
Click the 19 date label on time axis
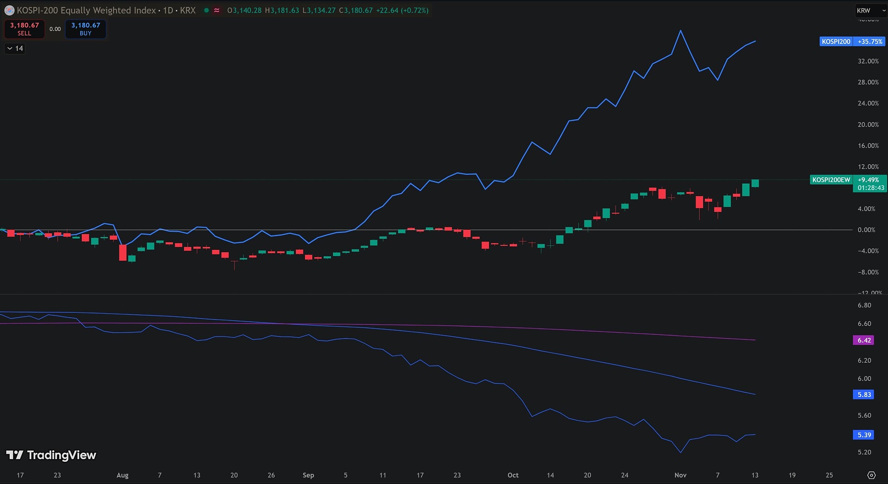click(x=792, y=475)
